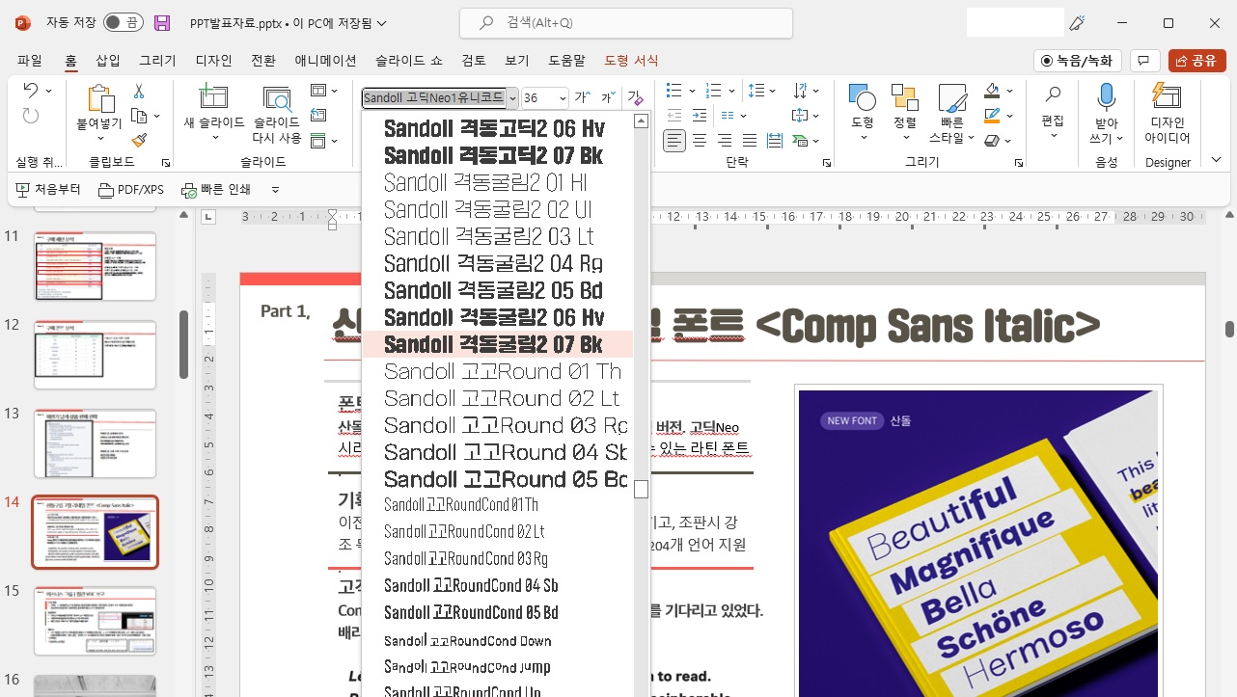Toggle left text alignment
This screenshot has width=1237, height=697.
click(x=674, y=141)
